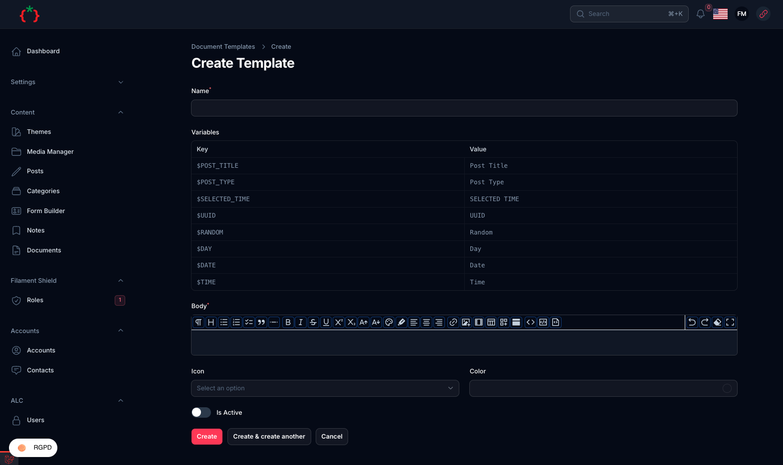Open the RGPD cookie button
The image size is (783, 465).
pos(33,448)
